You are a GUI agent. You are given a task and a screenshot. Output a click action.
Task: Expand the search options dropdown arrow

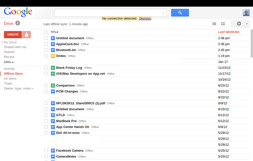[164, 12]
